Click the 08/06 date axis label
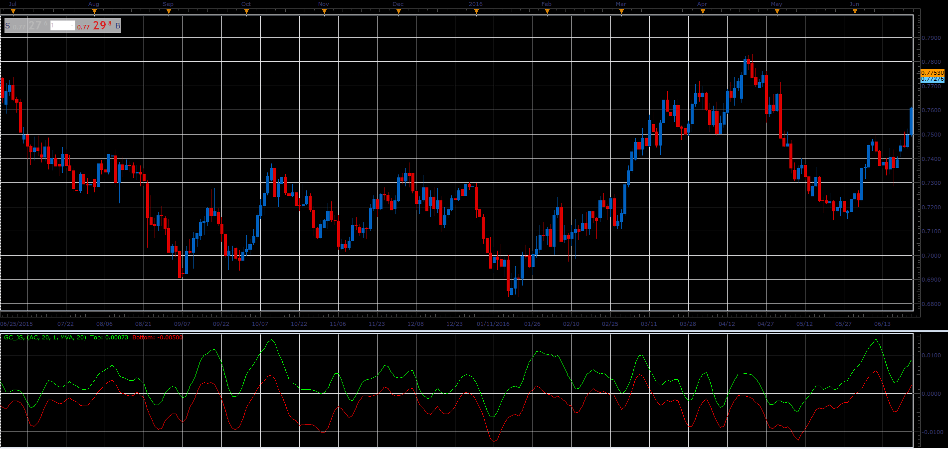Viewport: 948px width, 449px height. click(105, 324)
